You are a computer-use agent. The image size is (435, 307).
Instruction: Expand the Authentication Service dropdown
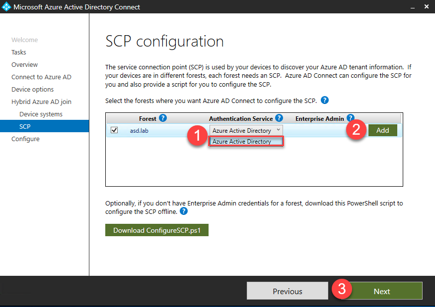coord(278,130)
